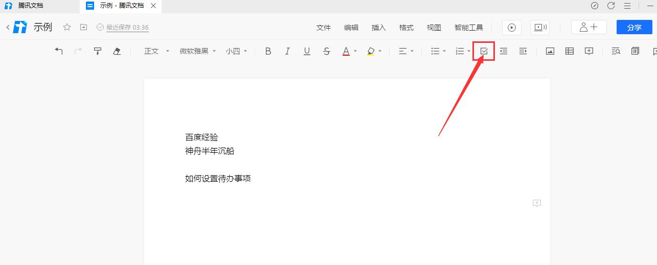
Task: Click the compass icon in the title bar
Action: (x=595, y=6)
